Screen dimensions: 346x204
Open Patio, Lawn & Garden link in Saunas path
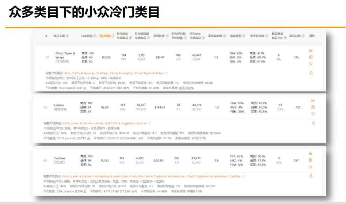pyautogui.click(x=77, y=123)
